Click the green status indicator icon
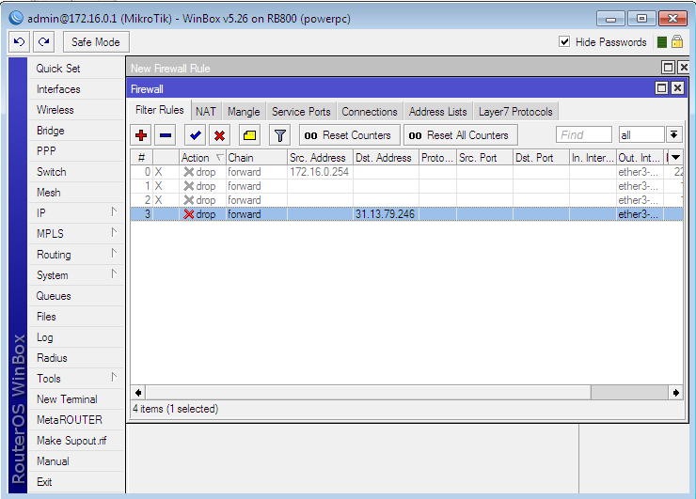 [662, 42]
